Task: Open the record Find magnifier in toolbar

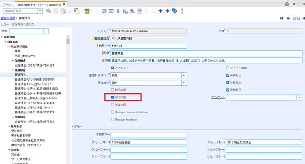Action: (49, 11)
